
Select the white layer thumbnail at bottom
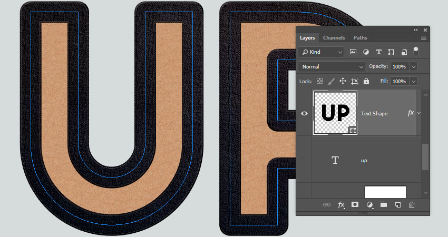385,192
